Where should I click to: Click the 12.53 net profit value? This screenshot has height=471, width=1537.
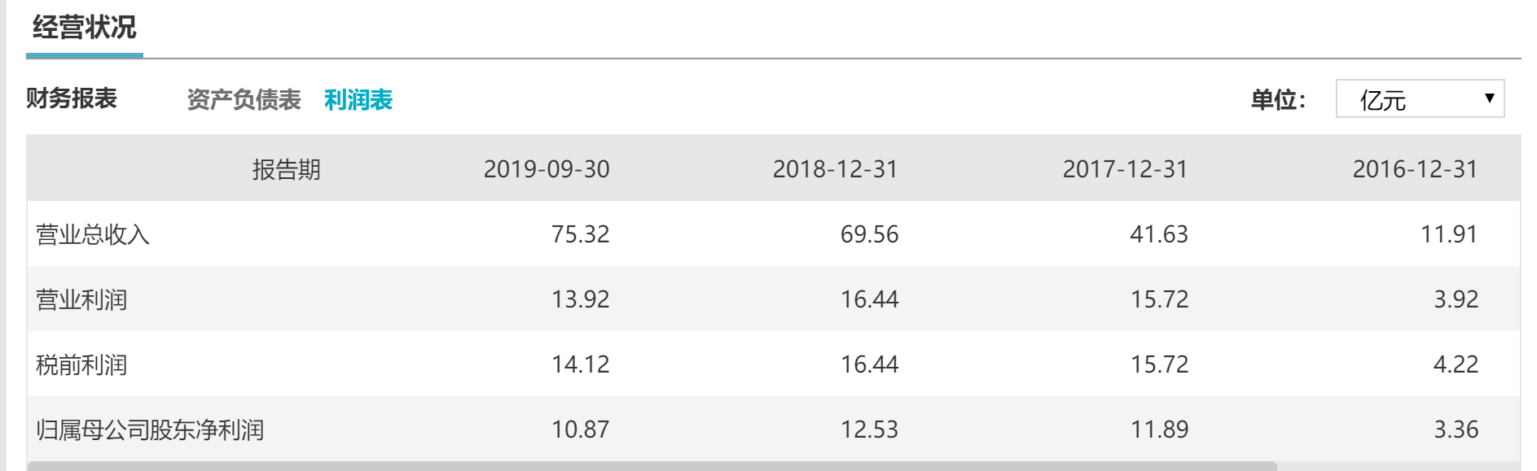(x=869, y=430)
